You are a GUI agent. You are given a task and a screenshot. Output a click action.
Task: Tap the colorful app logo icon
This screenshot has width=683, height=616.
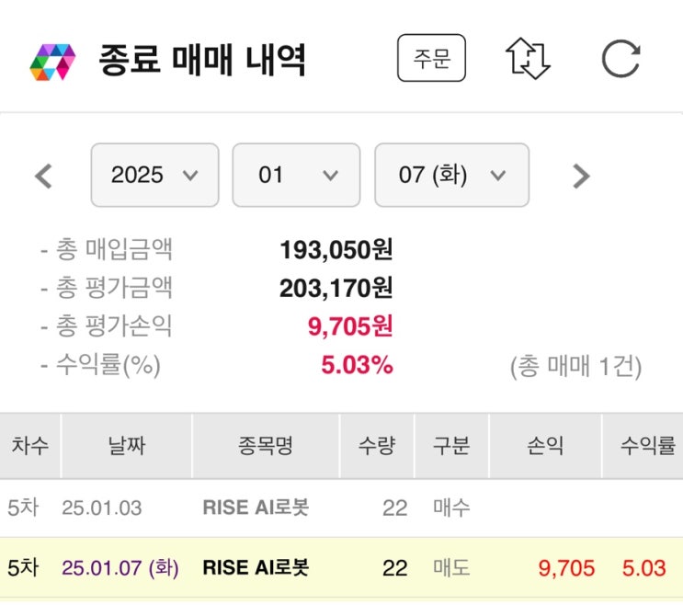[52, 61]
